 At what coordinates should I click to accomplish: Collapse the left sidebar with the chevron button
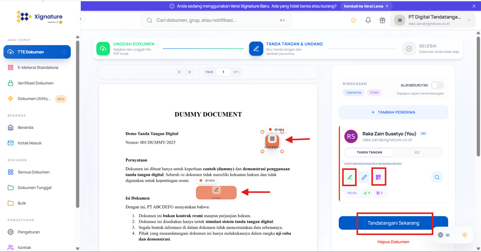[x=81, y=19]
